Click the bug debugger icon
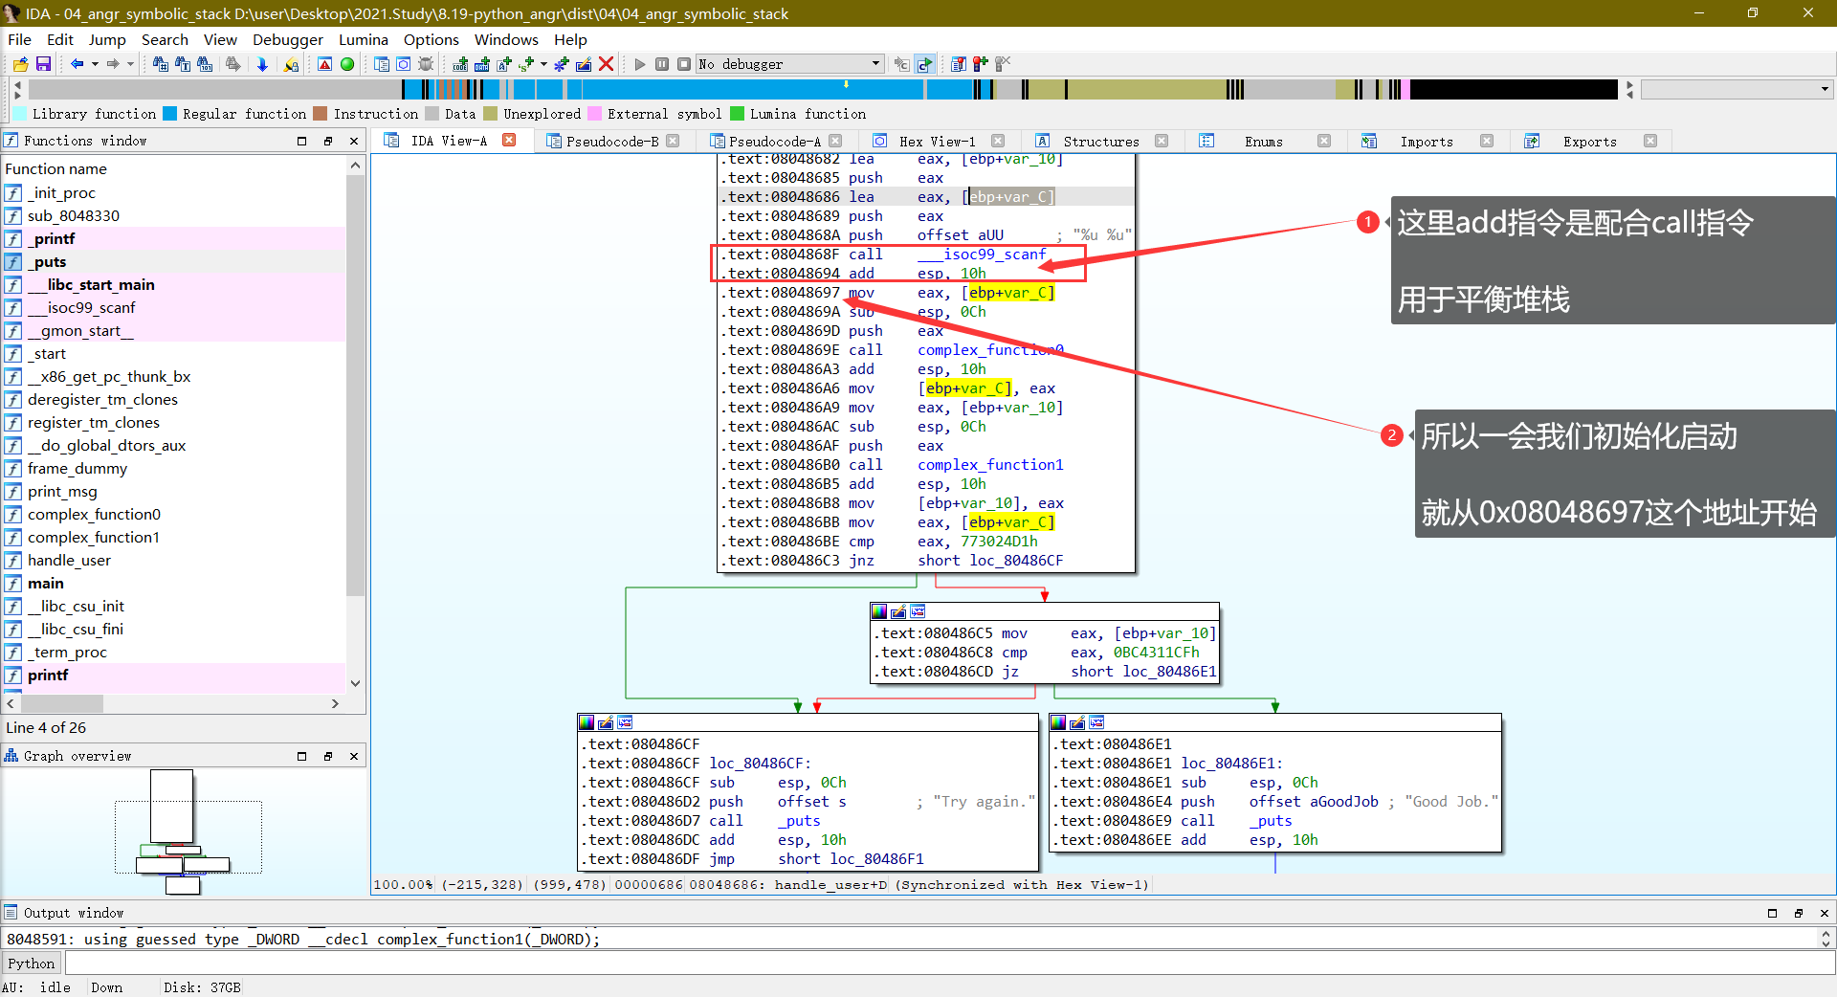 pyautogui.click(x=426, y=64)
